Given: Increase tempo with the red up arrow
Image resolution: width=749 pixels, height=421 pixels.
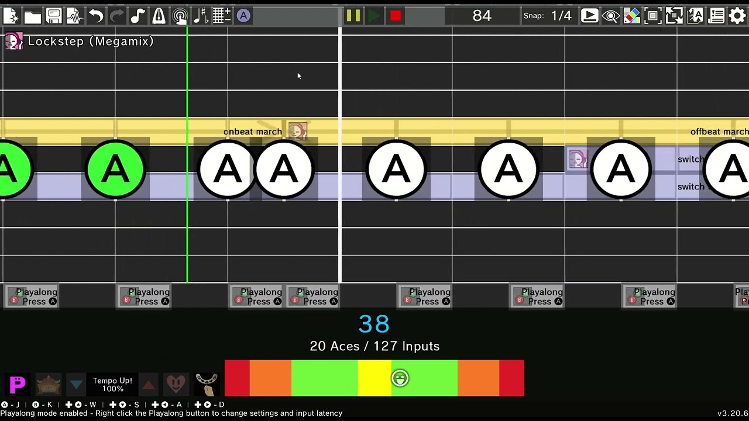Looking at the screenshot, I should click(x=148, y=384).
